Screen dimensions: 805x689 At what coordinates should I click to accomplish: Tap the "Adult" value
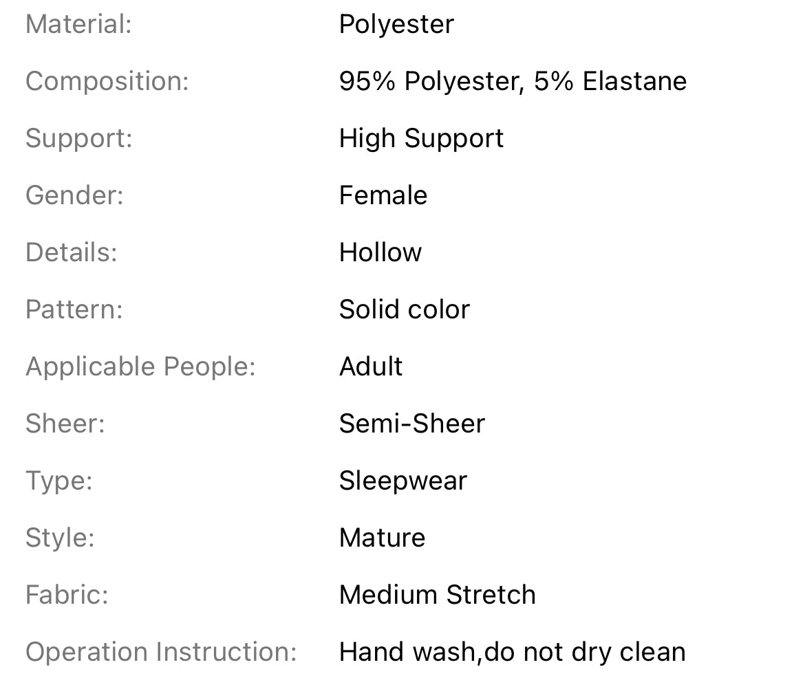pyautogui.click(x=371, y=367)
